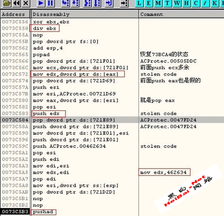The image size is (224, 216).
Task: Pause execution with the pause icon
Action: (x=50, y=3)
